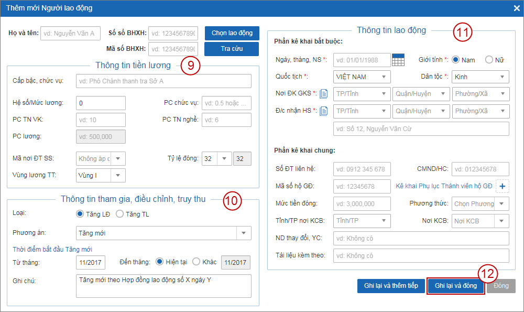Open the date of birth calendar picker
Screen dimensions: 524x312
coord(398,60)
